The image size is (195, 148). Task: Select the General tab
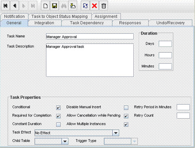14,23
